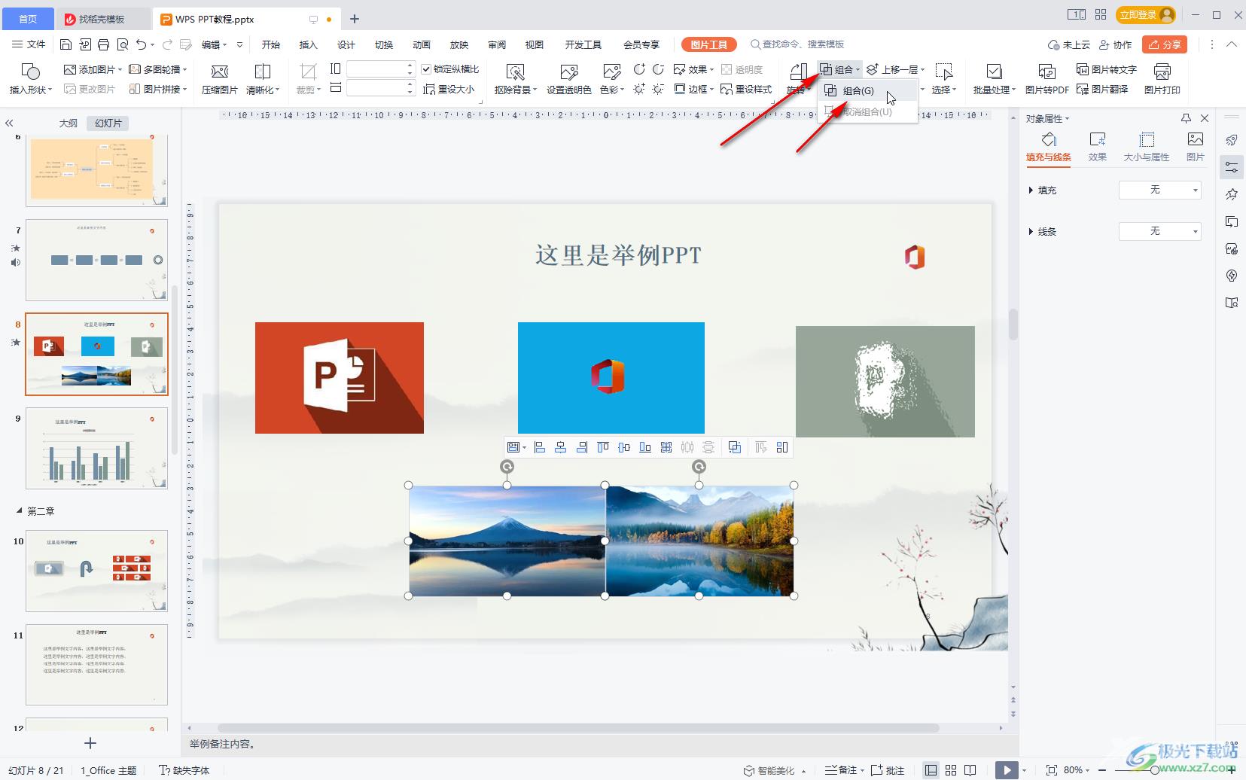The width and height of the screenshot is (1246, 780).
Task: Select slide 9 thumbnail with bar chart
Action: point(96,448)
